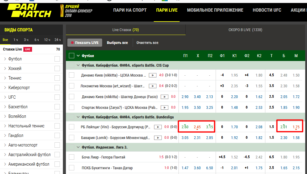This screenshot has width=307, height=174.
Task: Play video for Локомотив Москва (art_wizard) match
Action: click(x=152, y=86)
